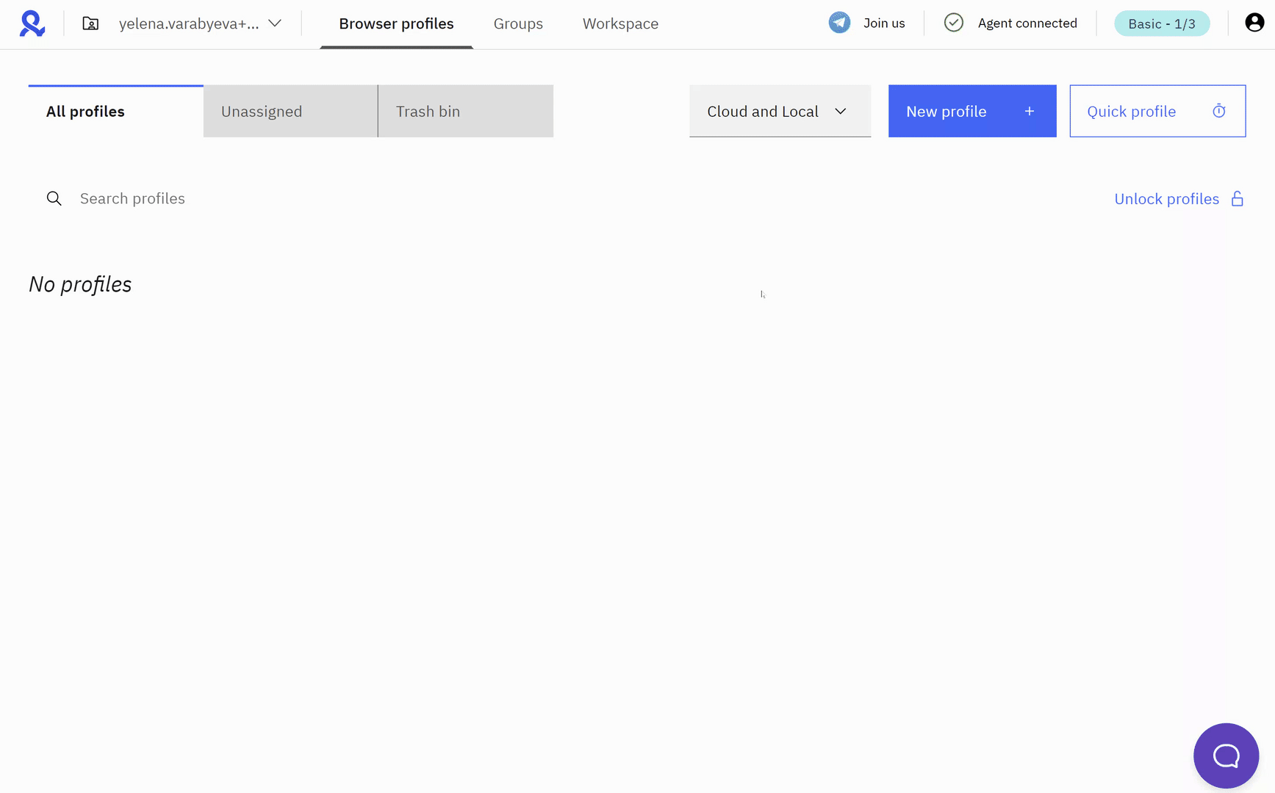Viewport: 1275px width, 793px height.
Task: Click the workspace folder icon
Action: coord(90,23)
